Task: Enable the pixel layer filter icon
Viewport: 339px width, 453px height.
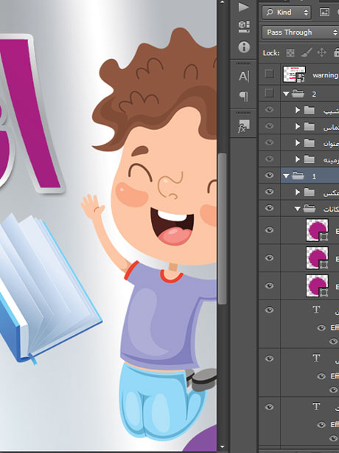Action: [324, 12]
